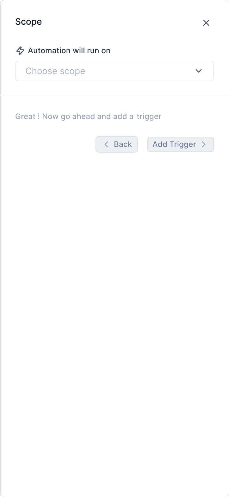
Task: Click the right chevron in Add Trigger
Action: pos(204,144)
